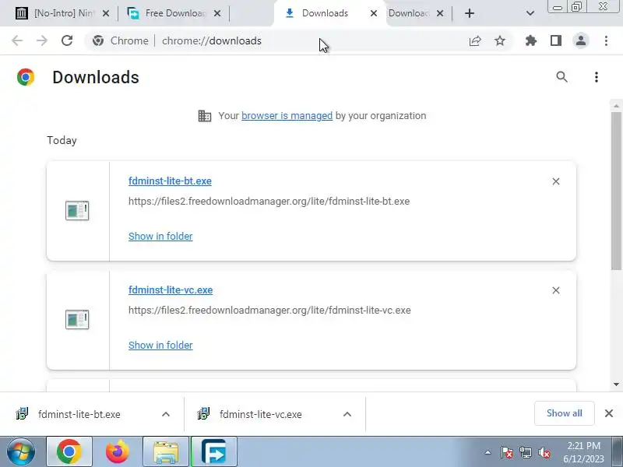Open Windows Explorer from the taskbar
Image resolution: width=623 pixels, height=467 pixels.
(166, 452)
